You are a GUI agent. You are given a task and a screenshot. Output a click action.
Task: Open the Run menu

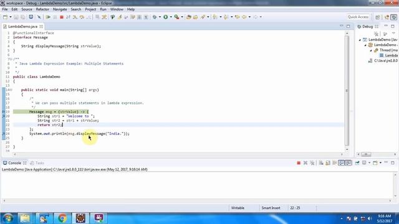pos(103,9)
